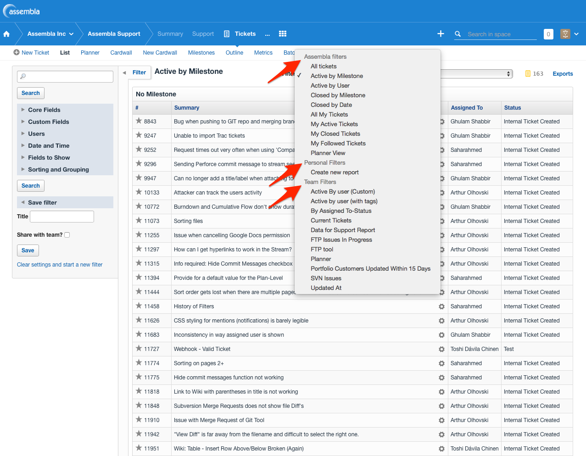Expand the Fields to Show section
586x456 pixels.
coord(65,157)
